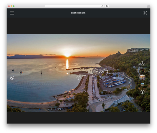
Task: Open a new browser tab with plus
Action: click(149, 7)
